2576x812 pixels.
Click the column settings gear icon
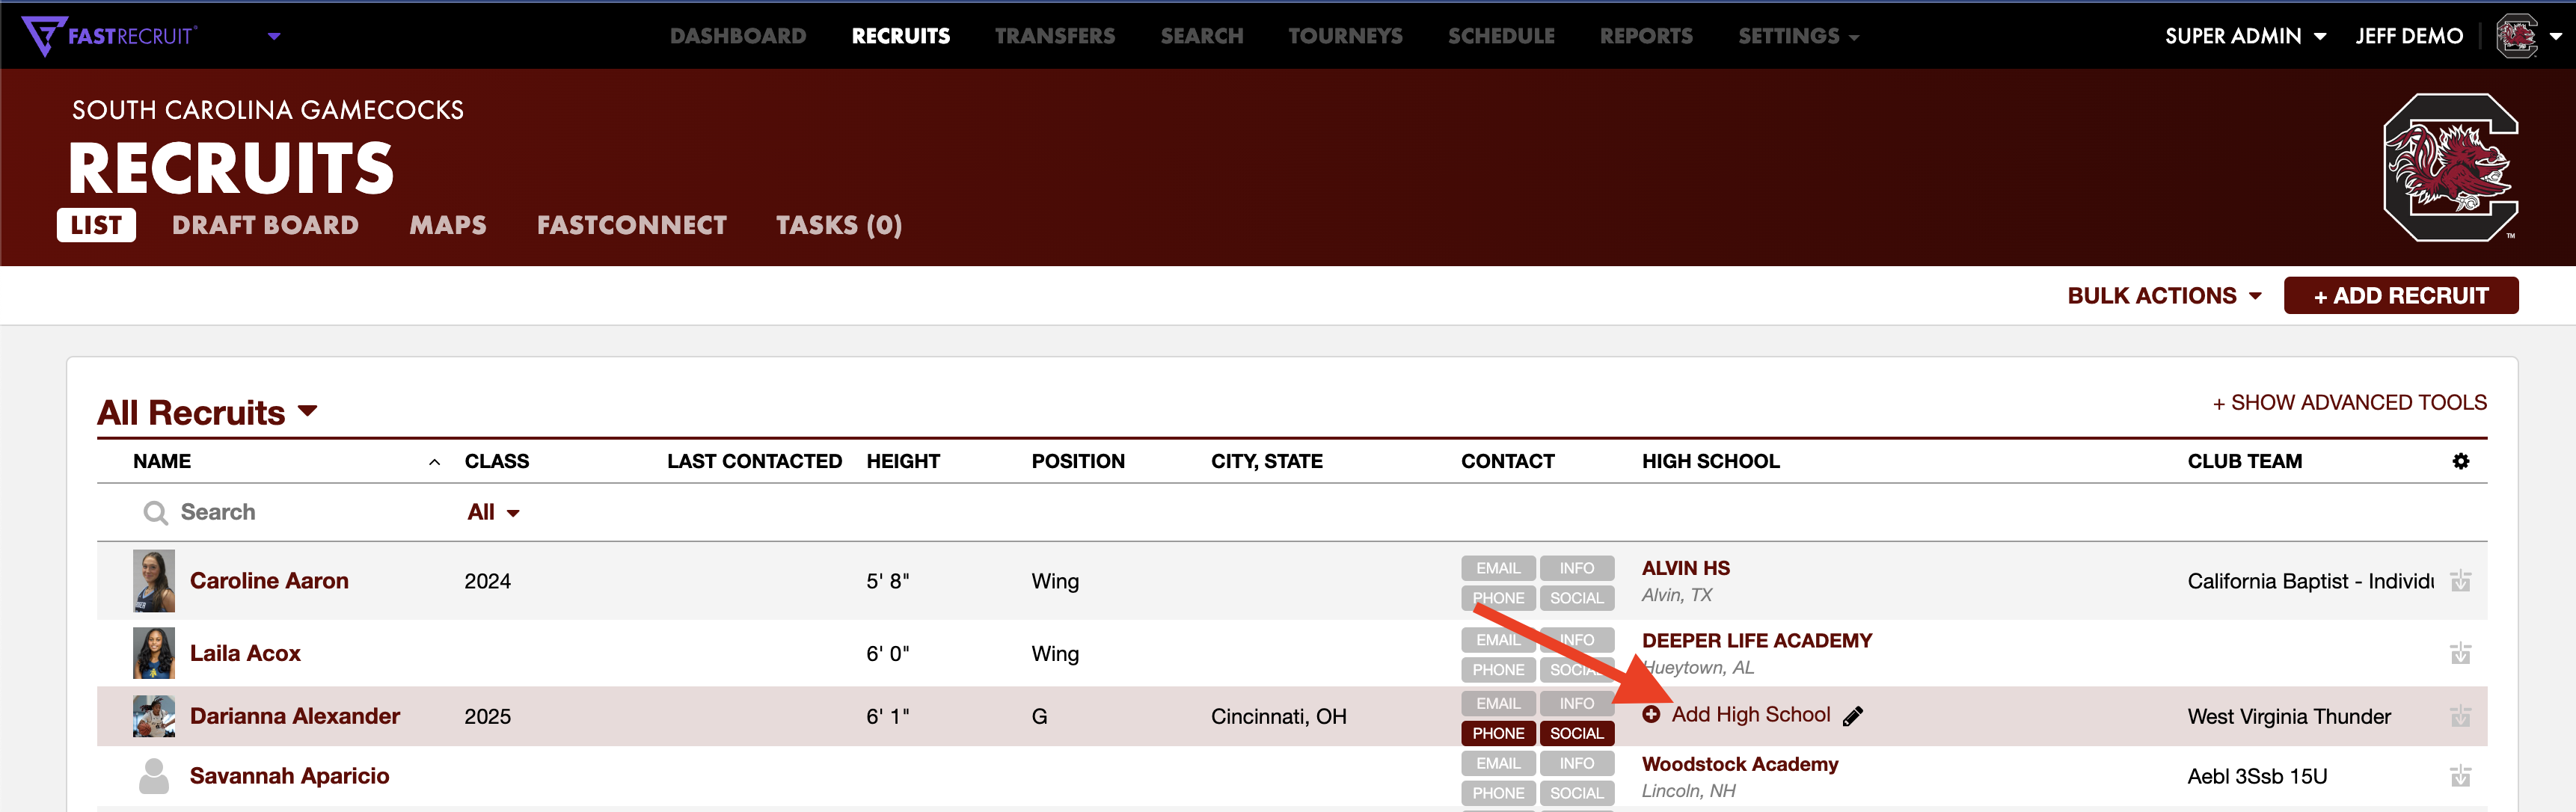[2460, 461]
